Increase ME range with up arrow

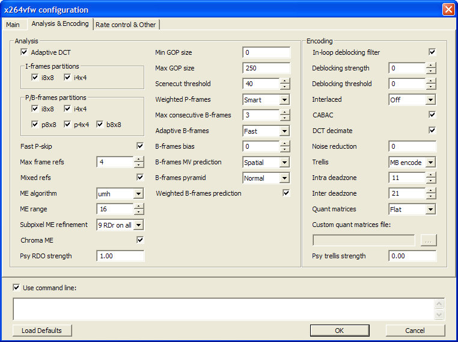pos(139,207)
